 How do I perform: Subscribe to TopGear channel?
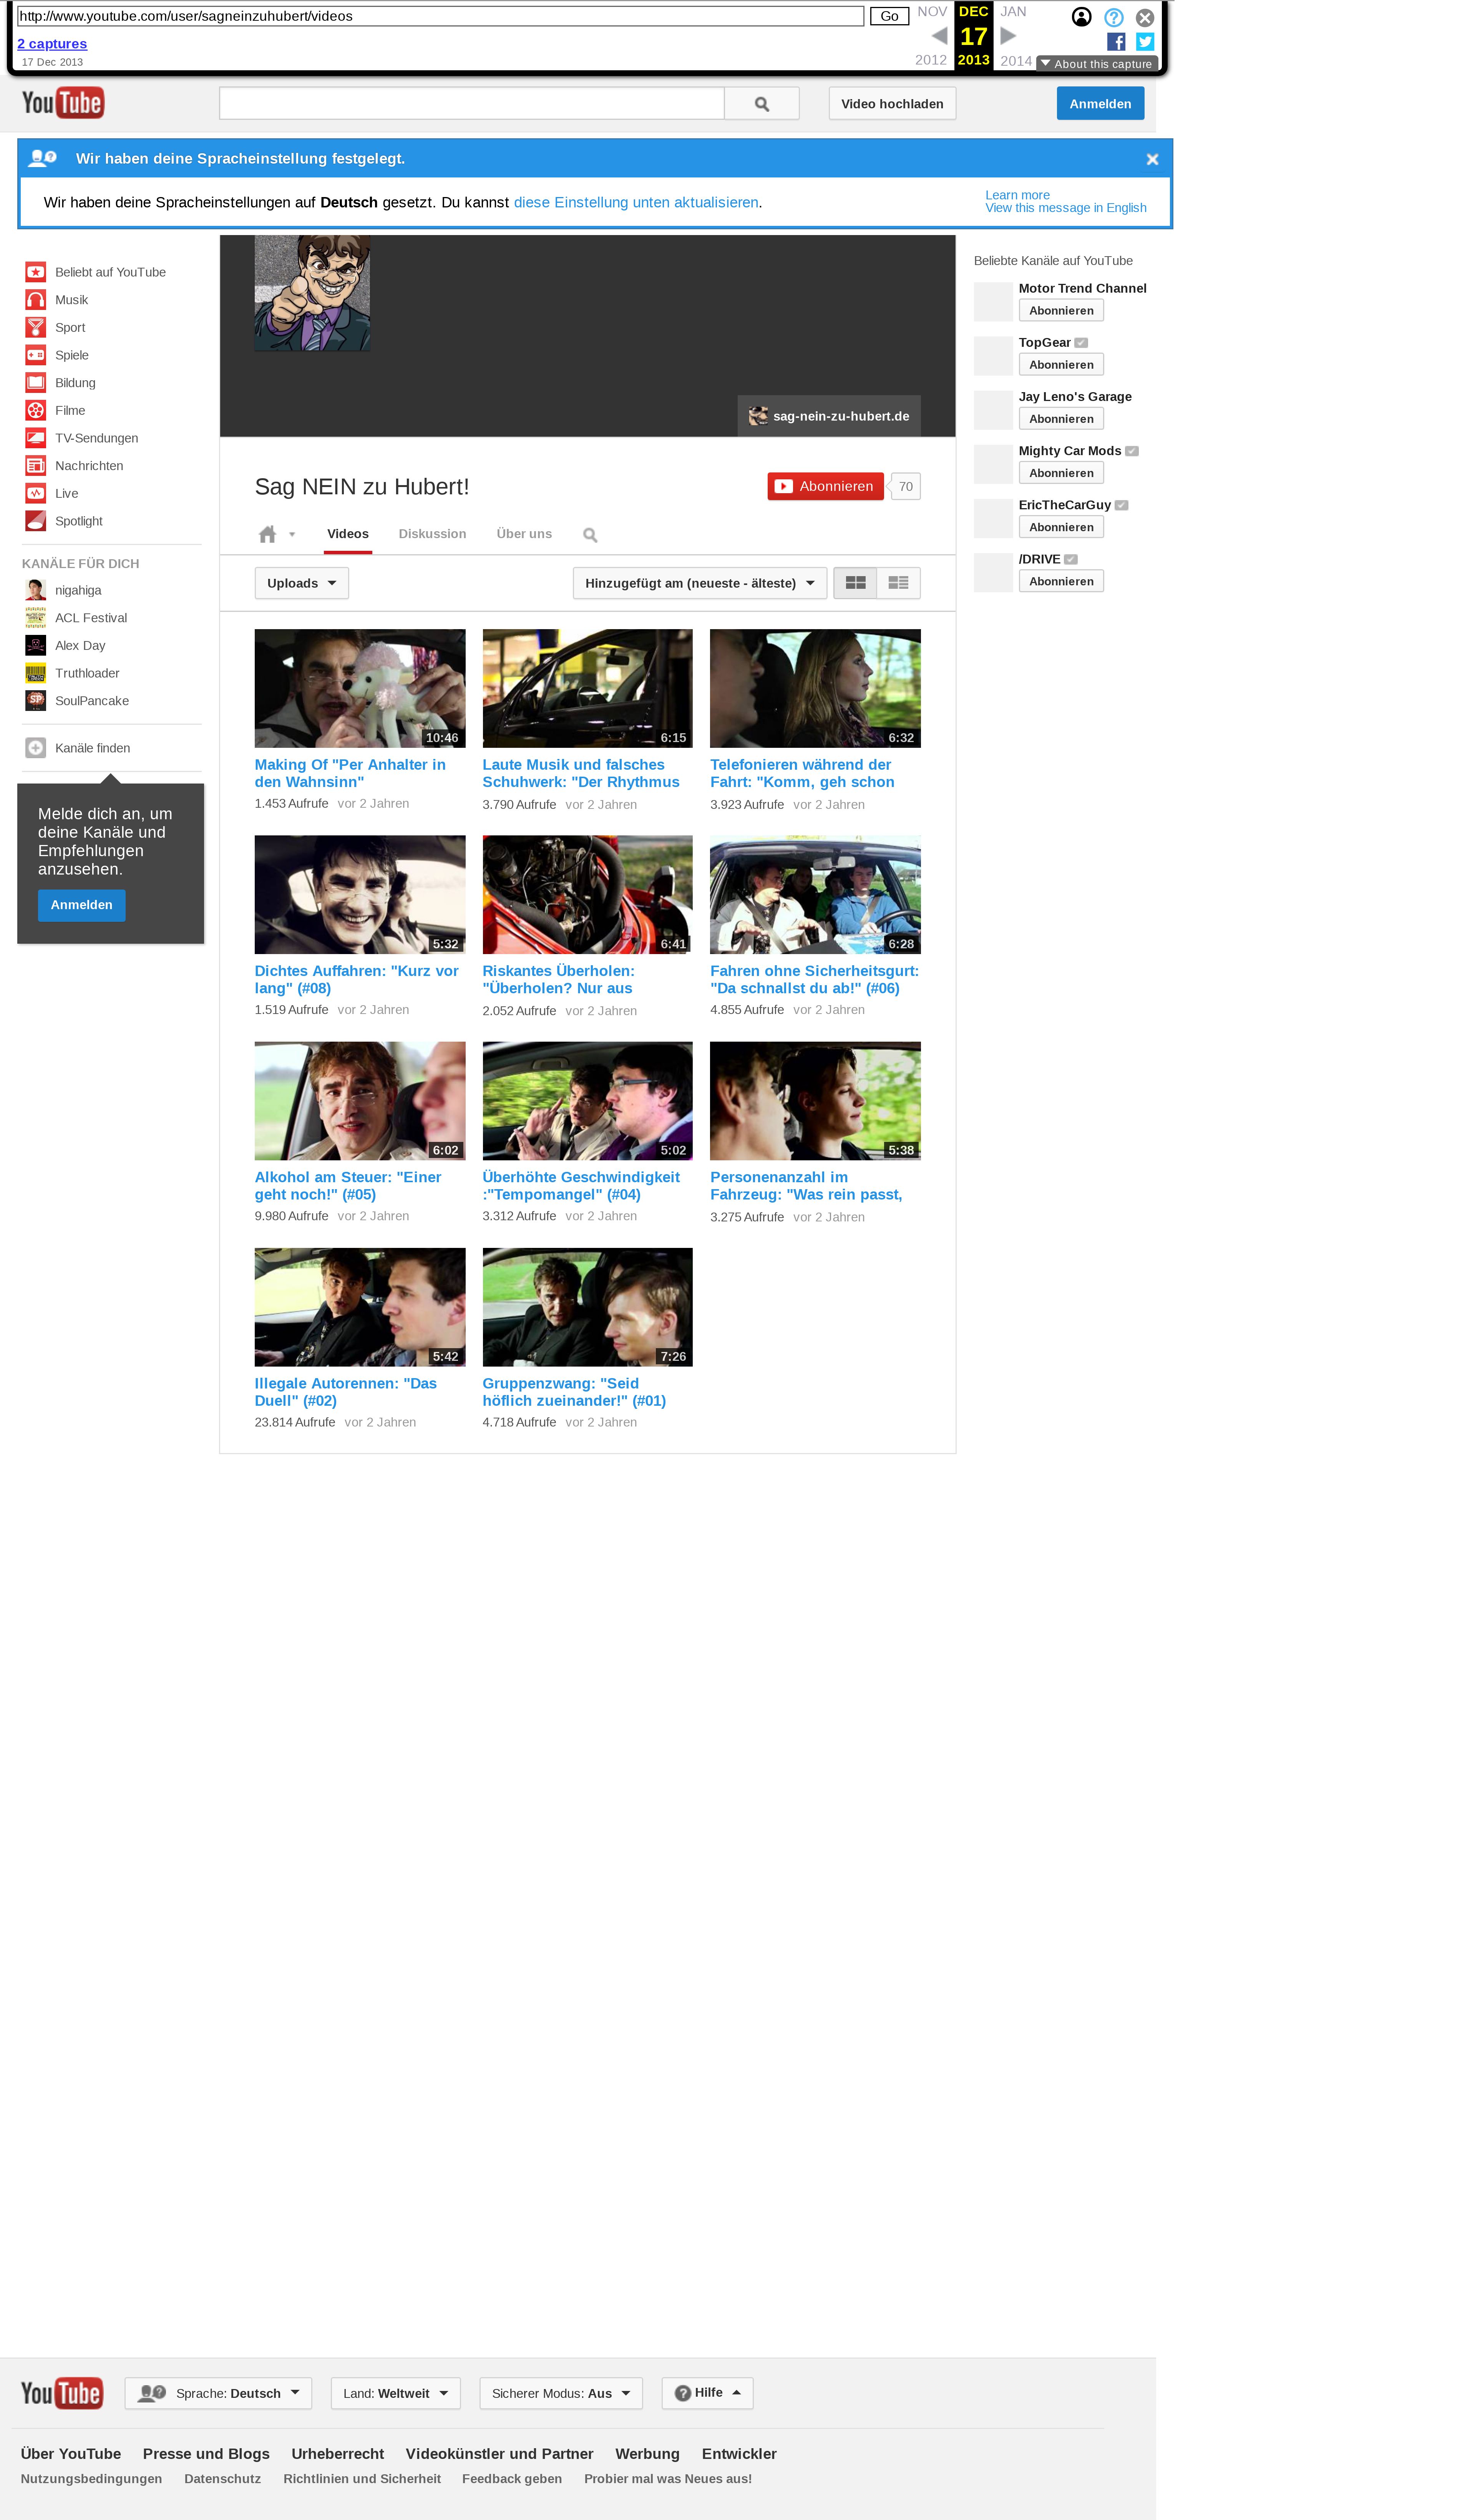point(1061,364)
